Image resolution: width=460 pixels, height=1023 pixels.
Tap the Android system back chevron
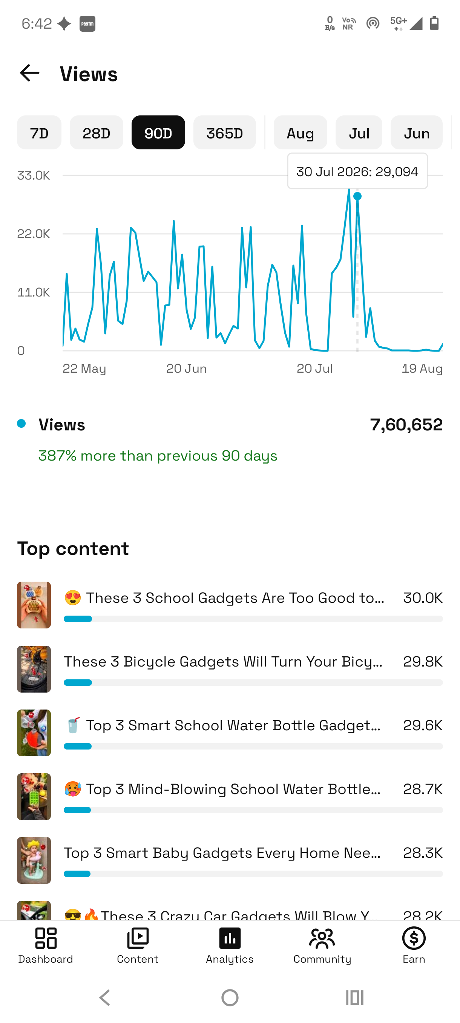[105, 998]
